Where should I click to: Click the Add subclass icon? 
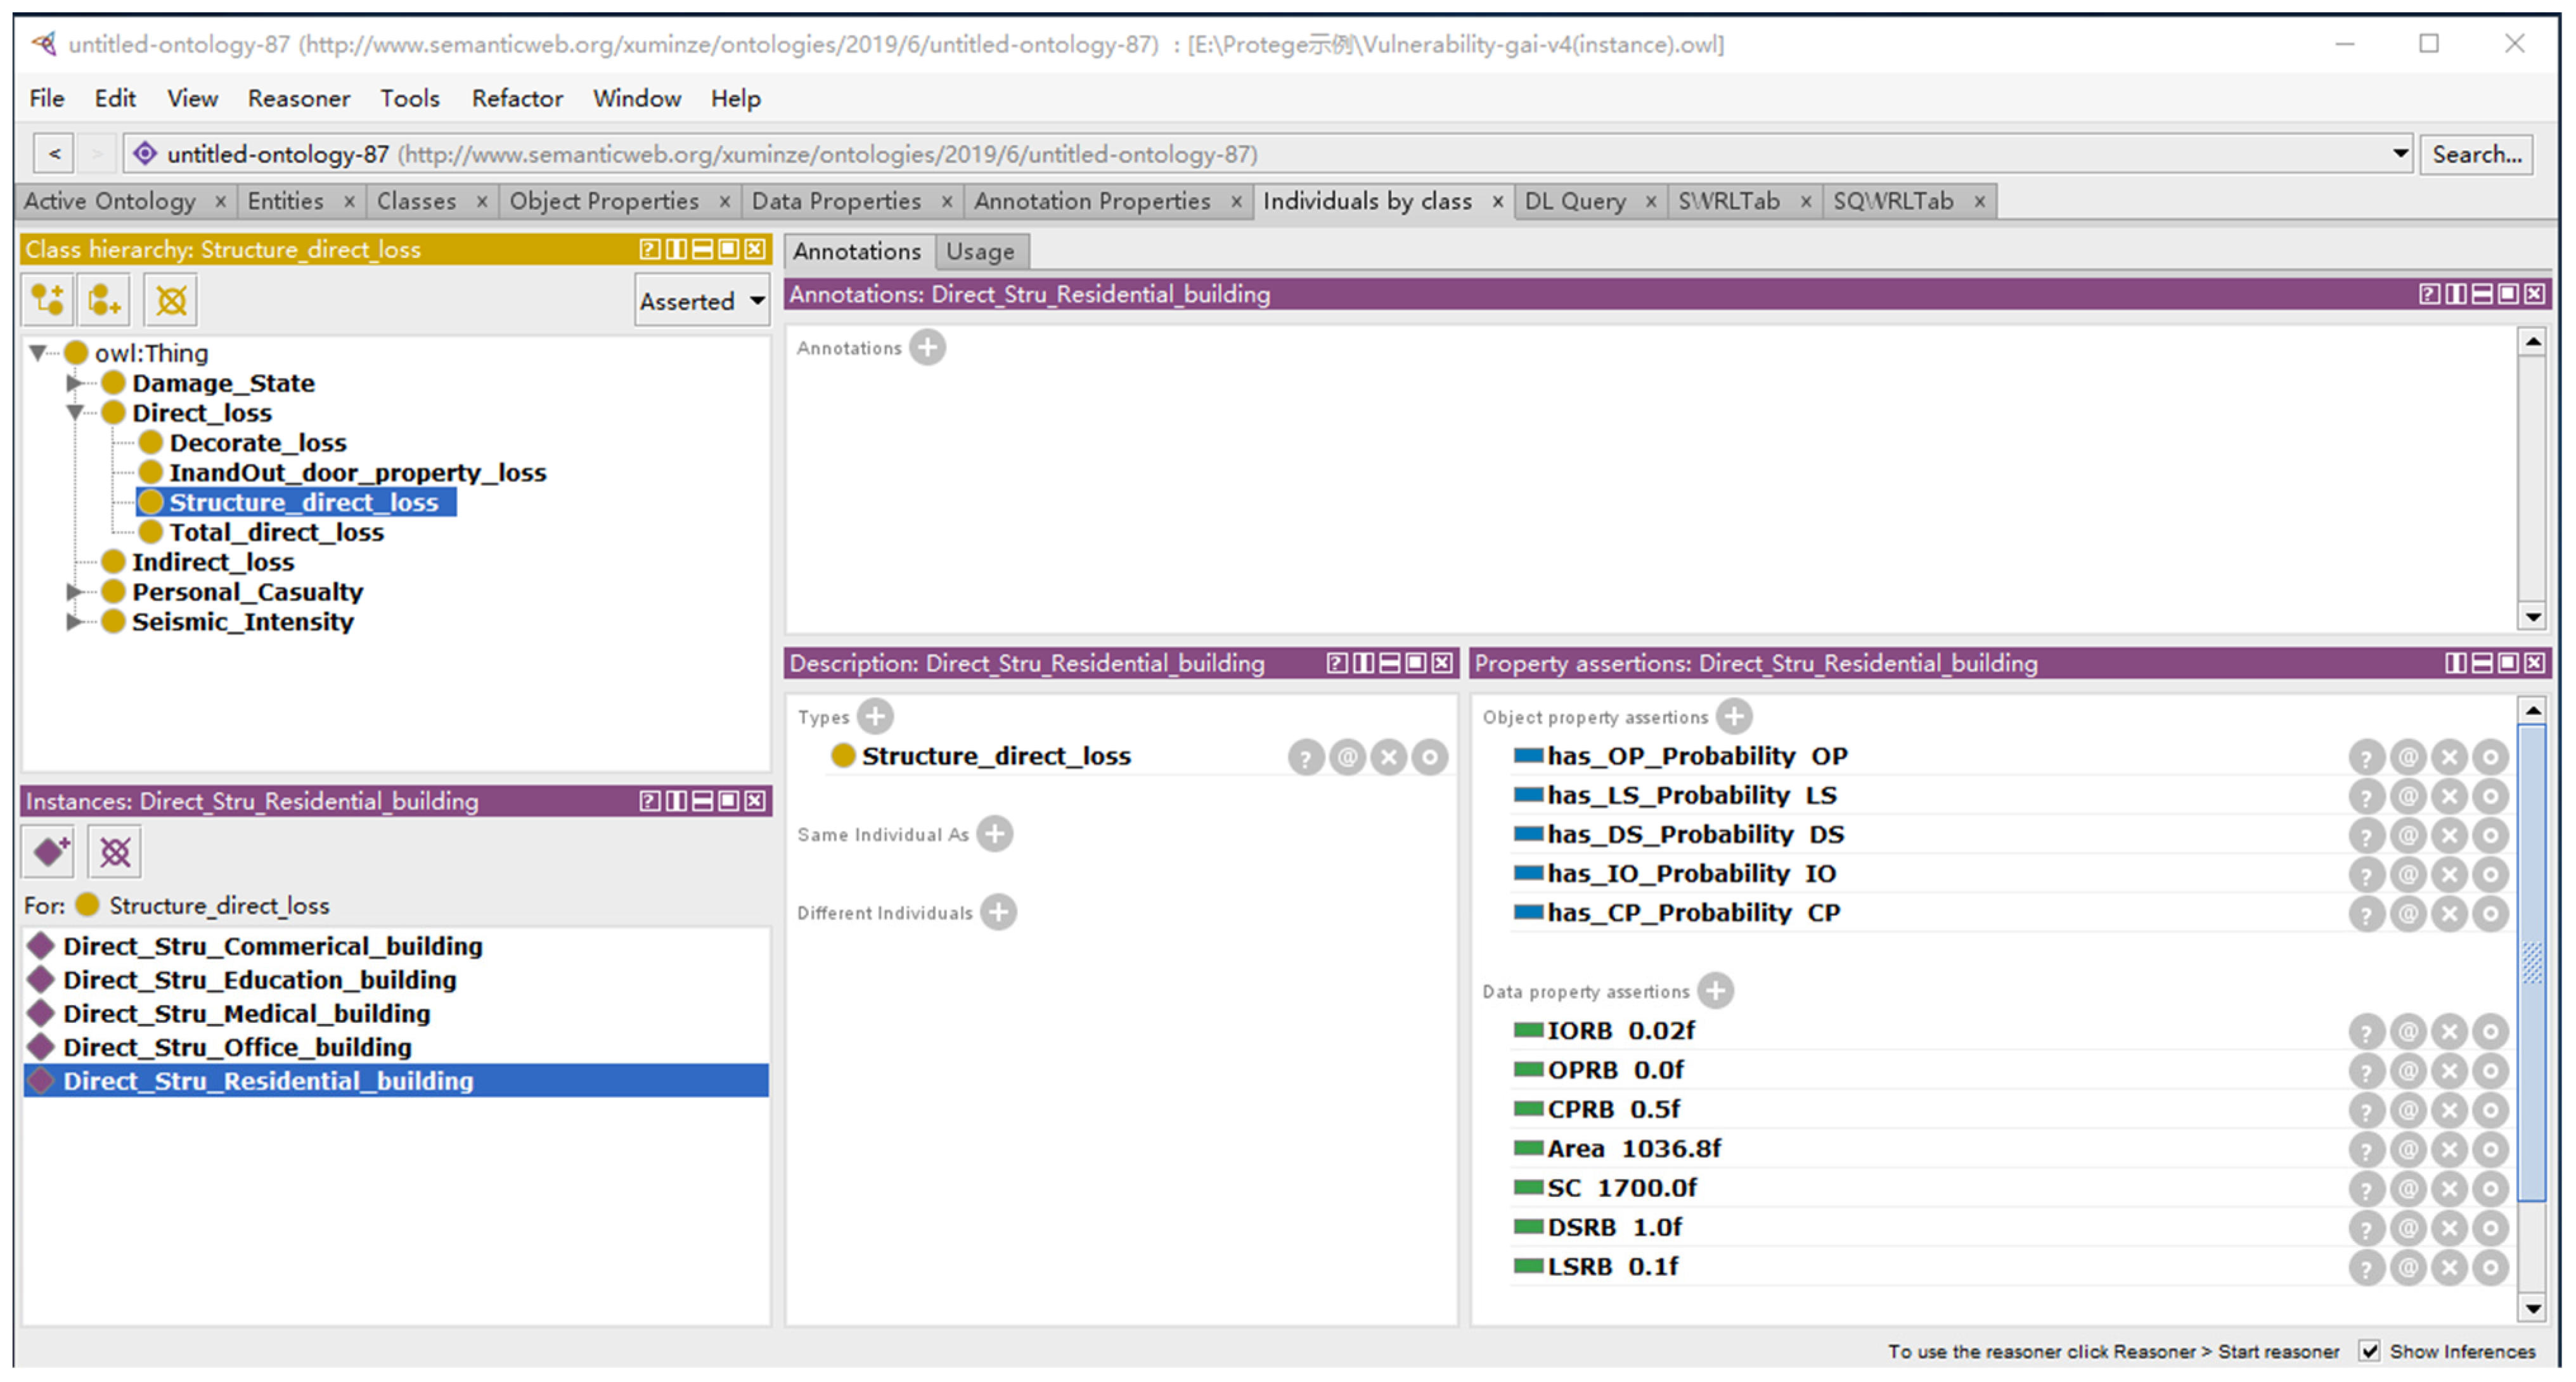pos(47,300)
